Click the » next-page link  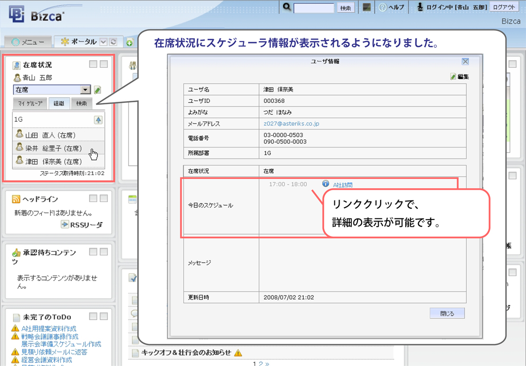(x=267, y=363)
